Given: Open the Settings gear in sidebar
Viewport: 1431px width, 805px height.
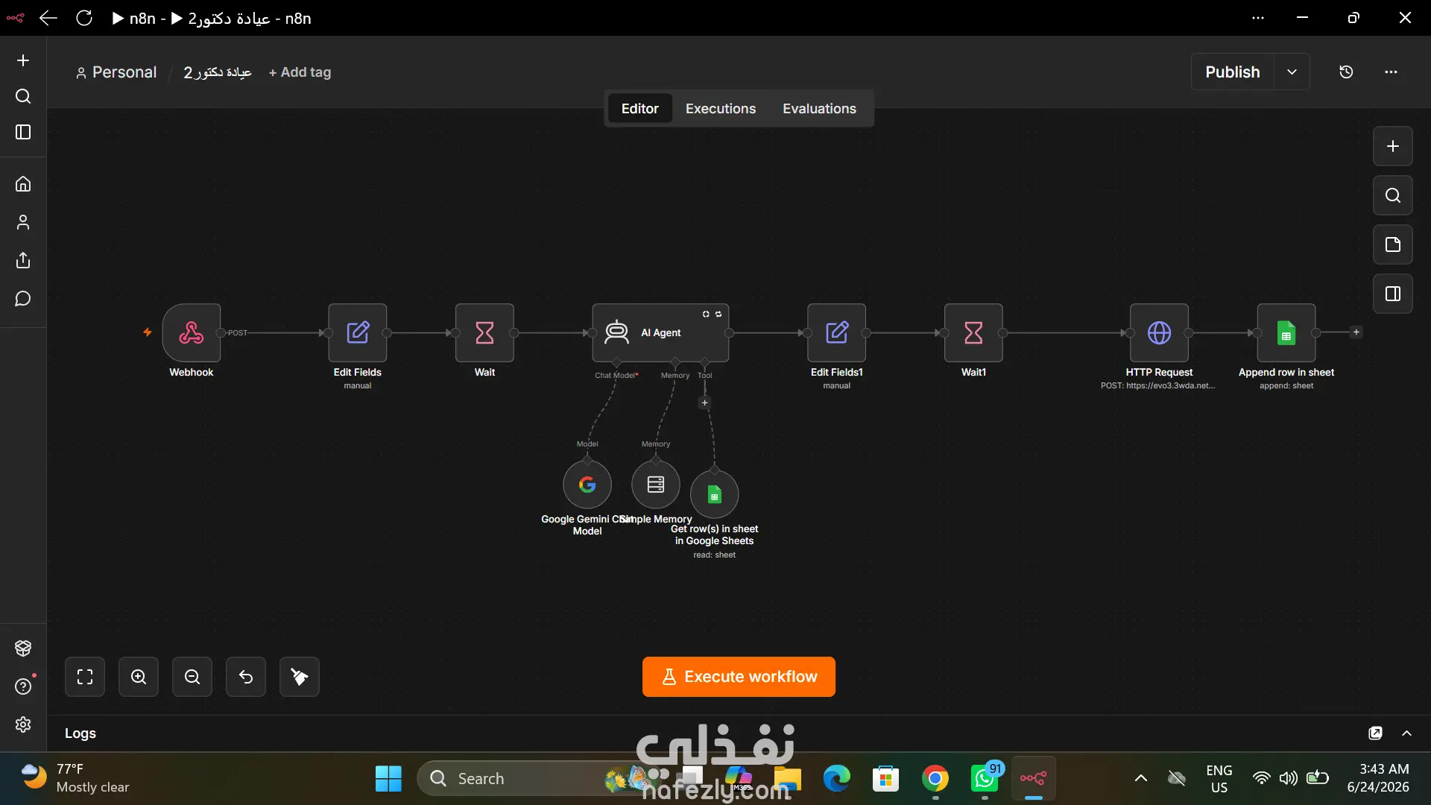Looking at the screenshot, I should 23,724.
